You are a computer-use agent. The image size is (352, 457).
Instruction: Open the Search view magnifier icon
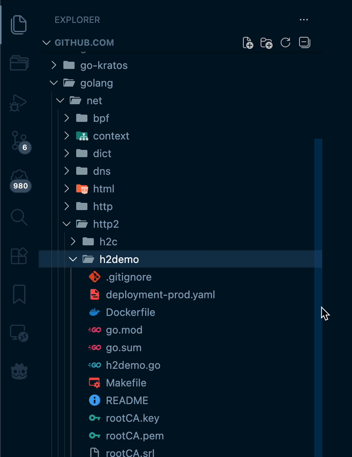point(18,217)
